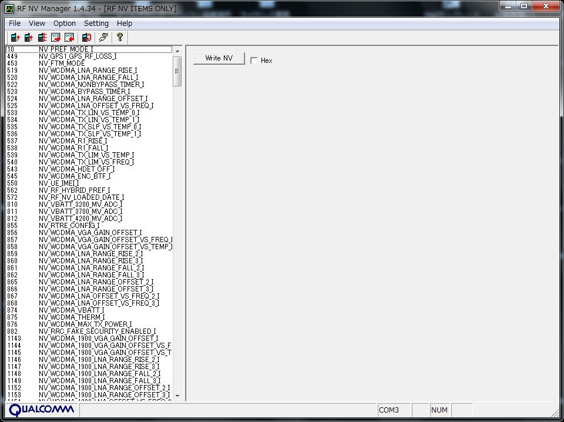Select NV_WCDMA_TX_LIN_VS_TEMP_1_I item

89,120
